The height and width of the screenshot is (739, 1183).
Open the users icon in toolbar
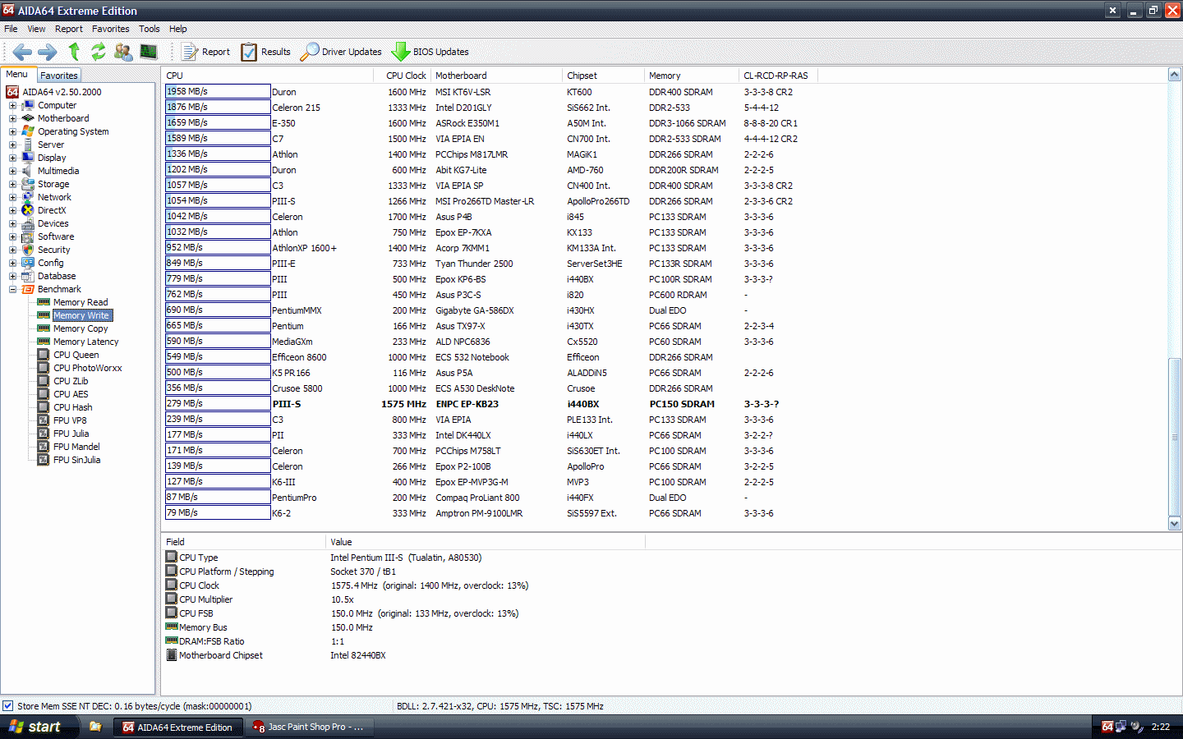[123, 52]
